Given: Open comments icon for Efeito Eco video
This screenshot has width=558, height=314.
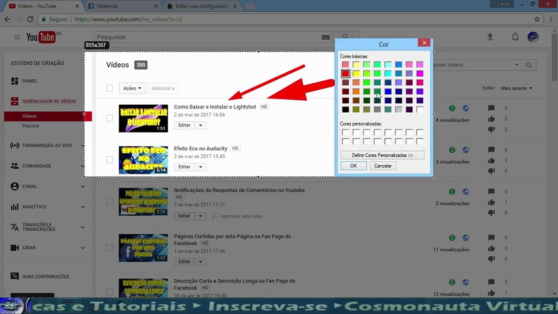Looking at the screenshot, I should 491,150.
